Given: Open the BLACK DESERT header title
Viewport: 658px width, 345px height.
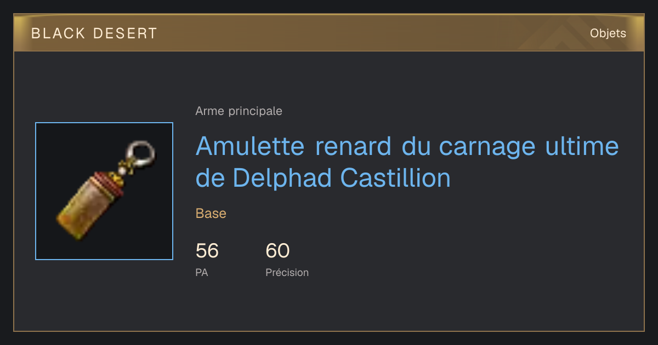Looking at the screenshot, I should [x=94, y=33].
